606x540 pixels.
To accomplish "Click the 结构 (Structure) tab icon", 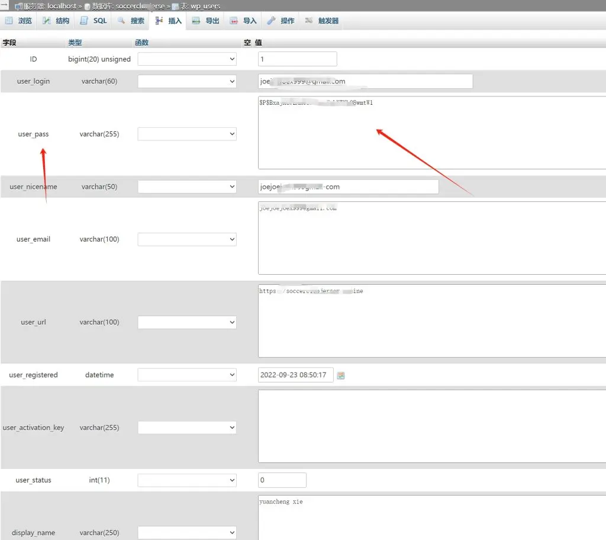I will [x=46, y=21].
